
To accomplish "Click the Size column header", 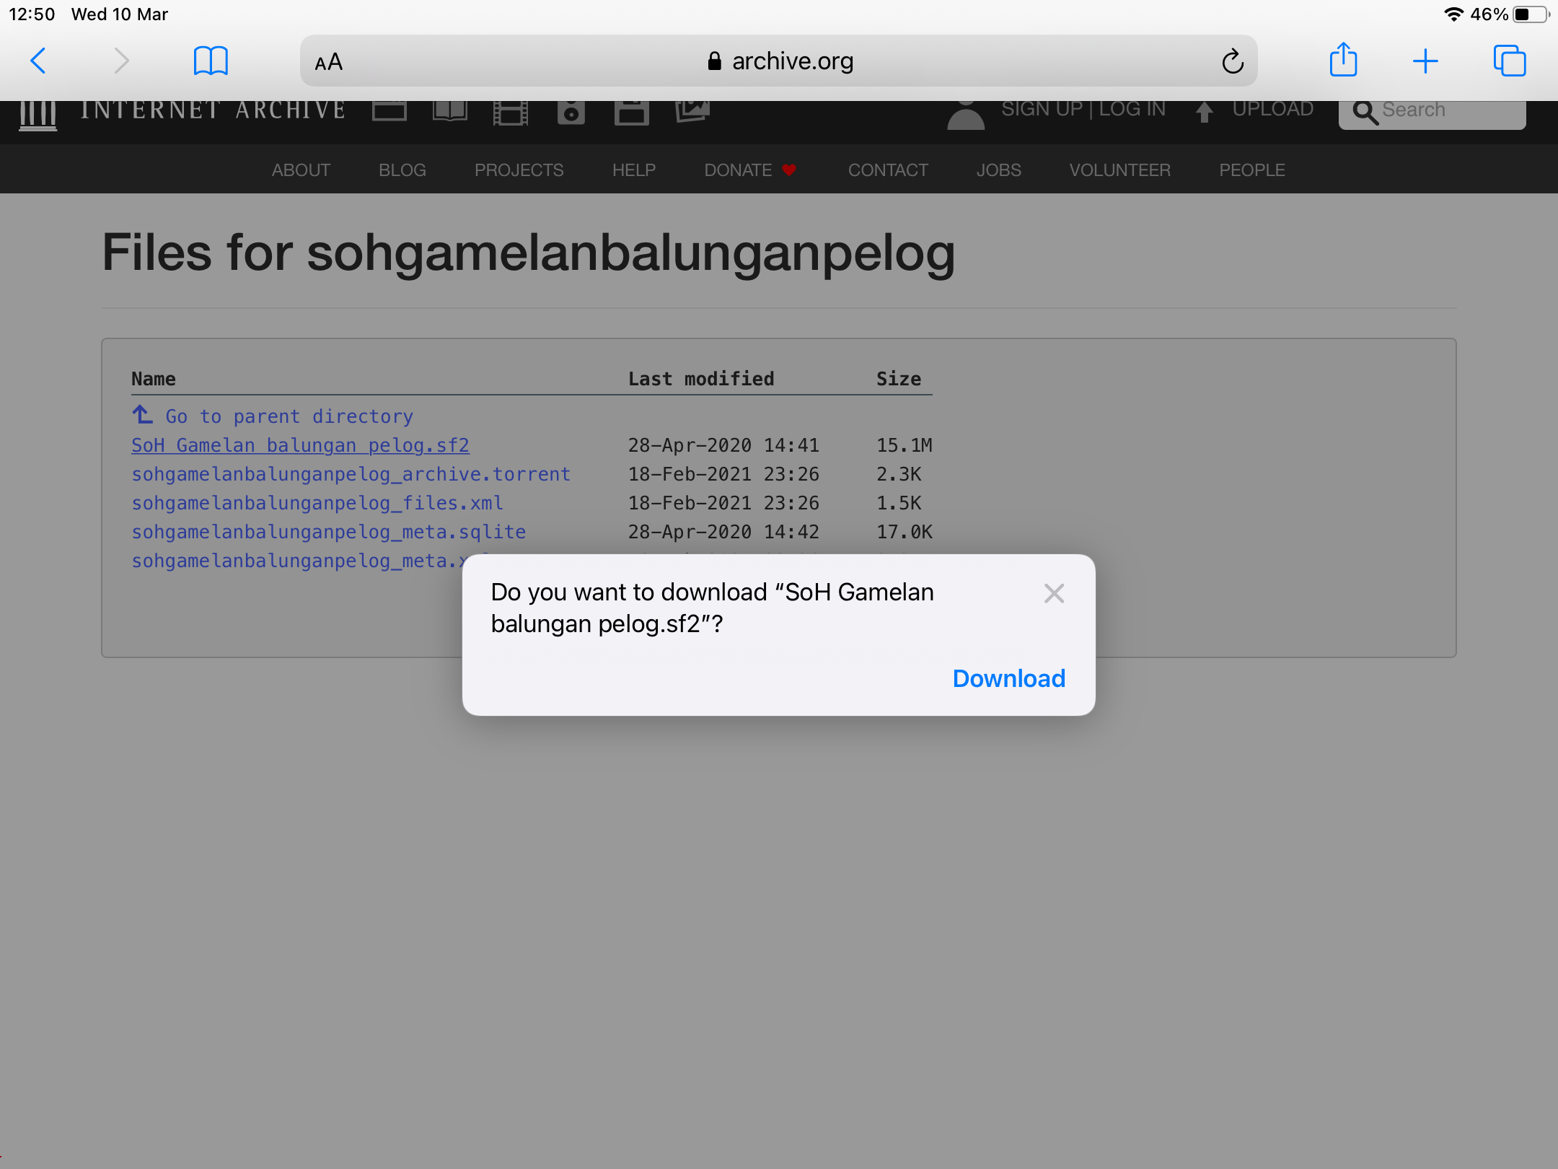I will pos(899,379).
